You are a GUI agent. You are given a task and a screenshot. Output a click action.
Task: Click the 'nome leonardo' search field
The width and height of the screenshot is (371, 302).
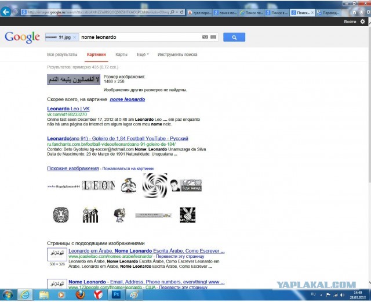(140, 37)
